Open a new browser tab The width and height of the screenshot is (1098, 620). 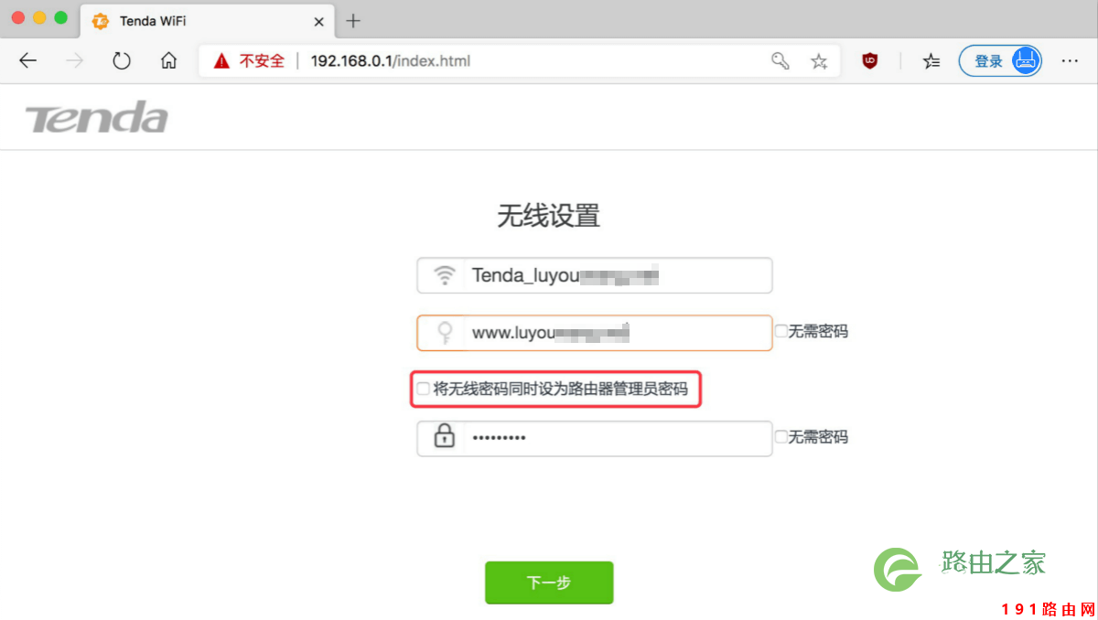pos(353,21)
